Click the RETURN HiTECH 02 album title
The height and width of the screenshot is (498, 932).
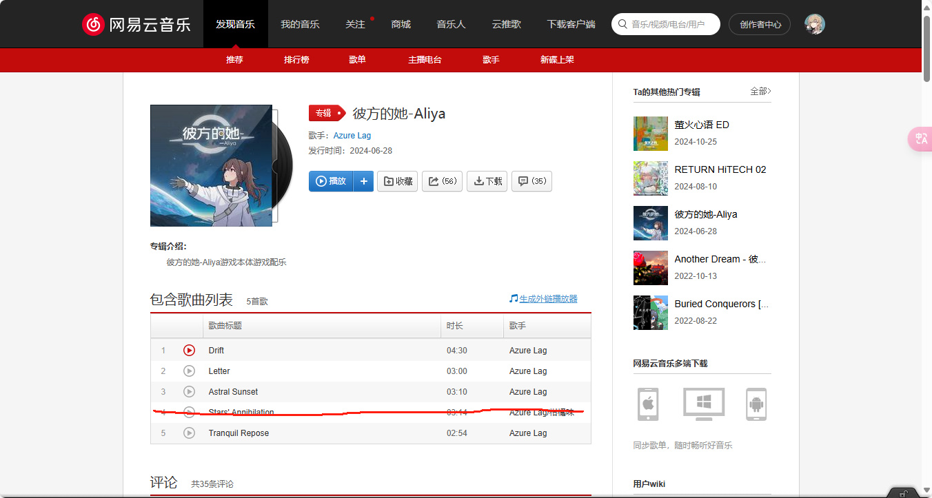(x=720, y=169)
